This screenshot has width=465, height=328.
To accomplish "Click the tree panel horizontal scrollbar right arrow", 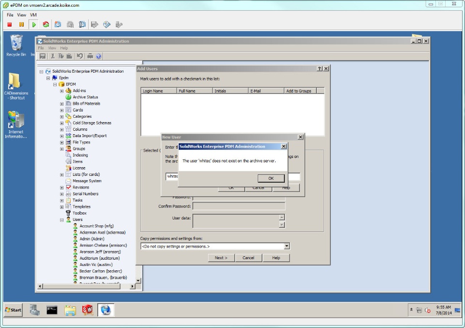I will click(x=133, y=286).
